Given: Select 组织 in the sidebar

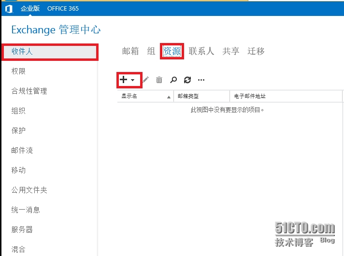Looking at the screenshot, I should coord(18,111).
